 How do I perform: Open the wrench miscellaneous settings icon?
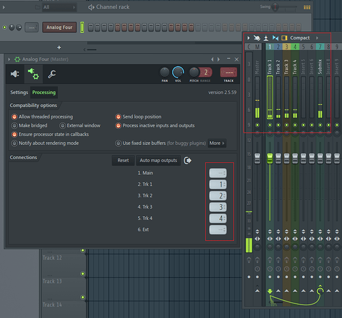coord(52,74)
